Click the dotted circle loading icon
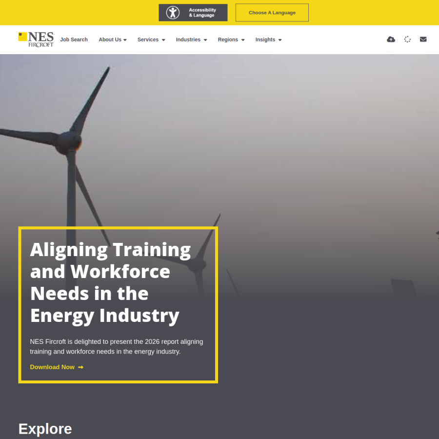This screenshot has height=439, width=439. point(407,39)
